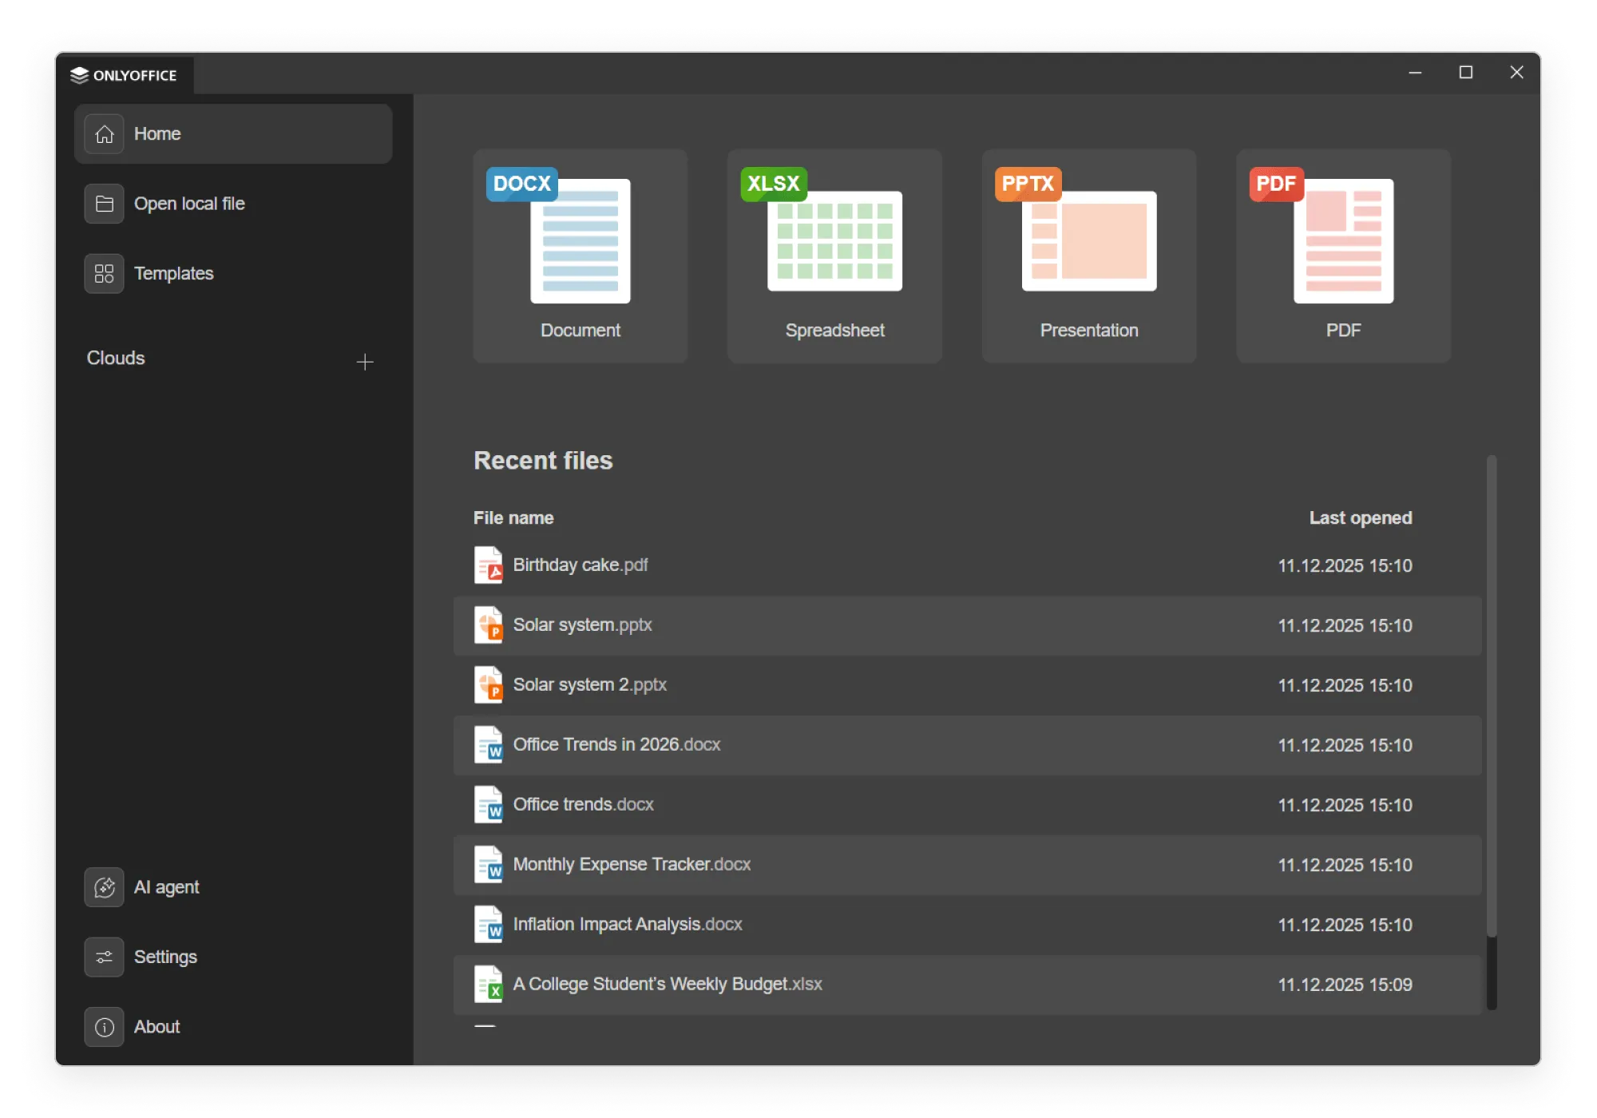Click the Open local file folder icon
Screen dimensions: 1597x1118
[x=104, y=204]
